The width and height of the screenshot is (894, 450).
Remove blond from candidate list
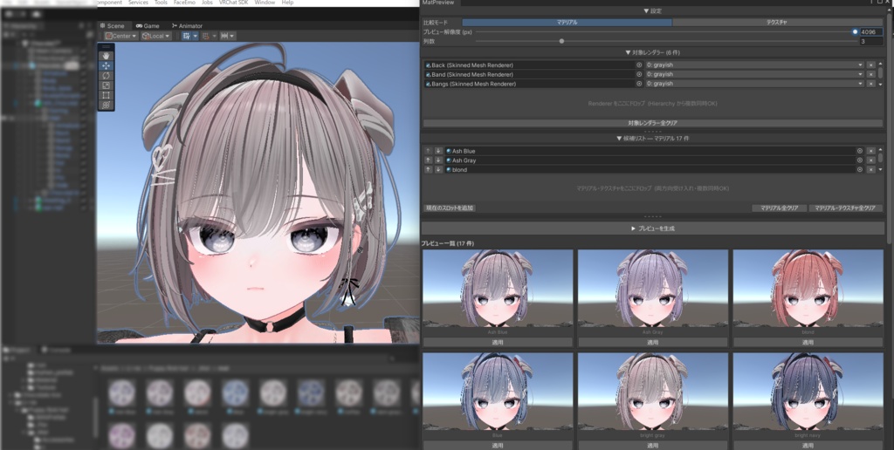(x=870, y=169)
